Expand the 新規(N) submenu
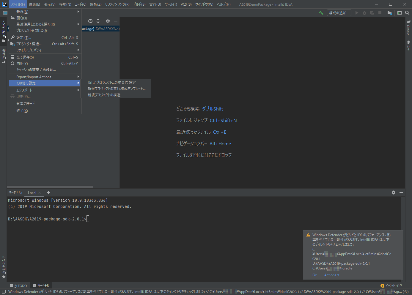This screenshot has height=295, width=412. pos(45,12)
